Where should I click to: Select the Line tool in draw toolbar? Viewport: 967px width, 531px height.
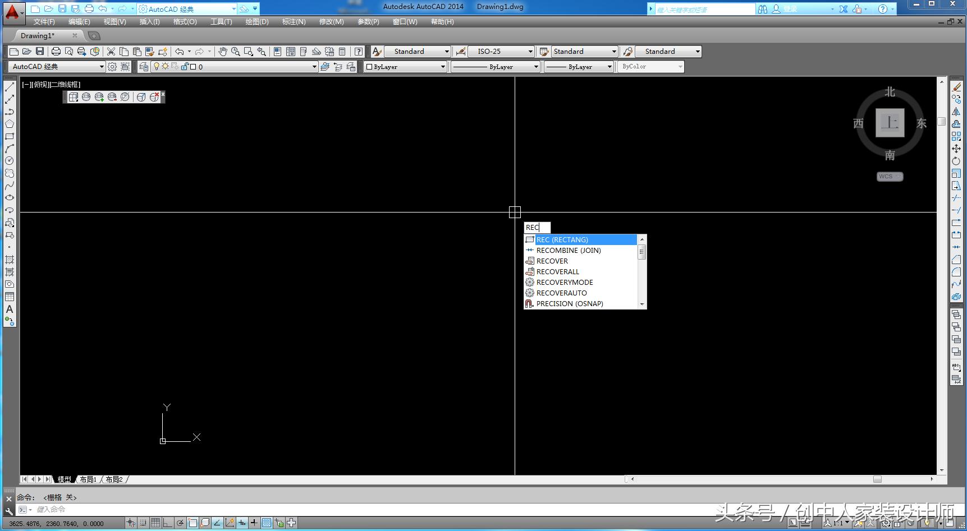(10, 87)
